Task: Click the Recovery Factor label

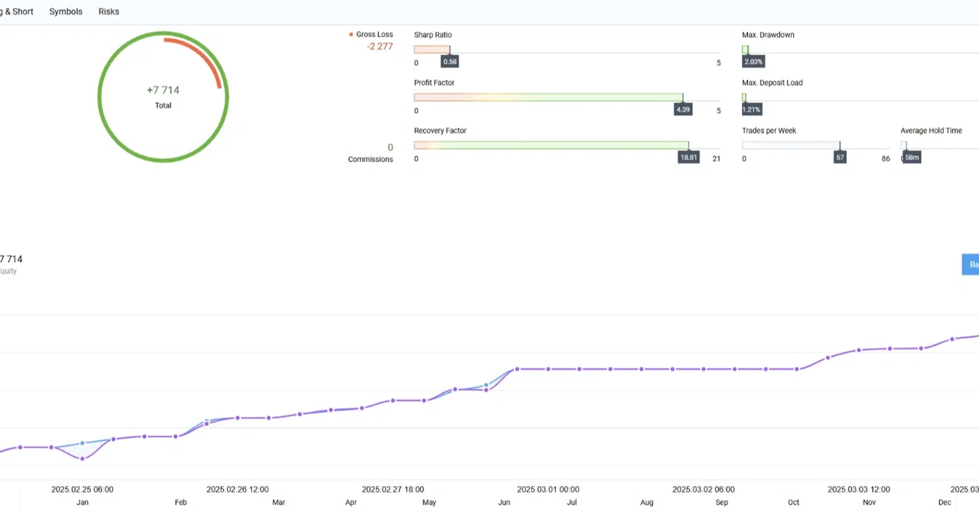Action: tap(440, 131)
